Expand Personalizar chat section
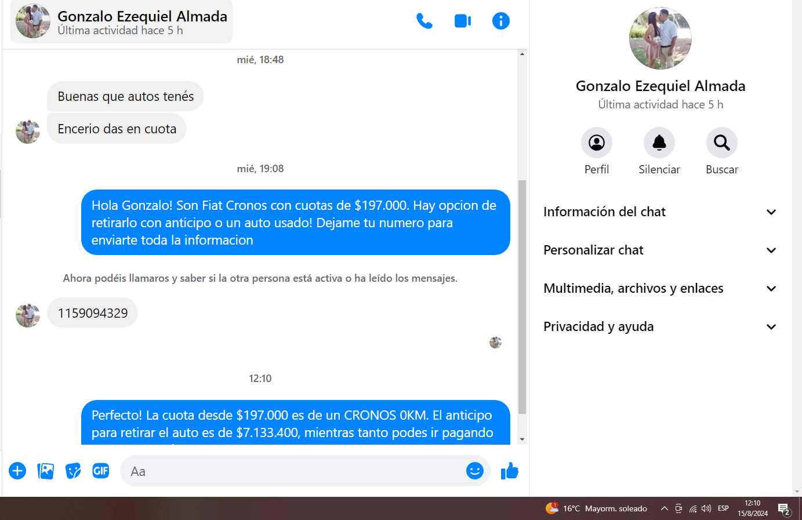Image resolution: width=802 pixels, height=520 pixels. (x=660, y=250)
